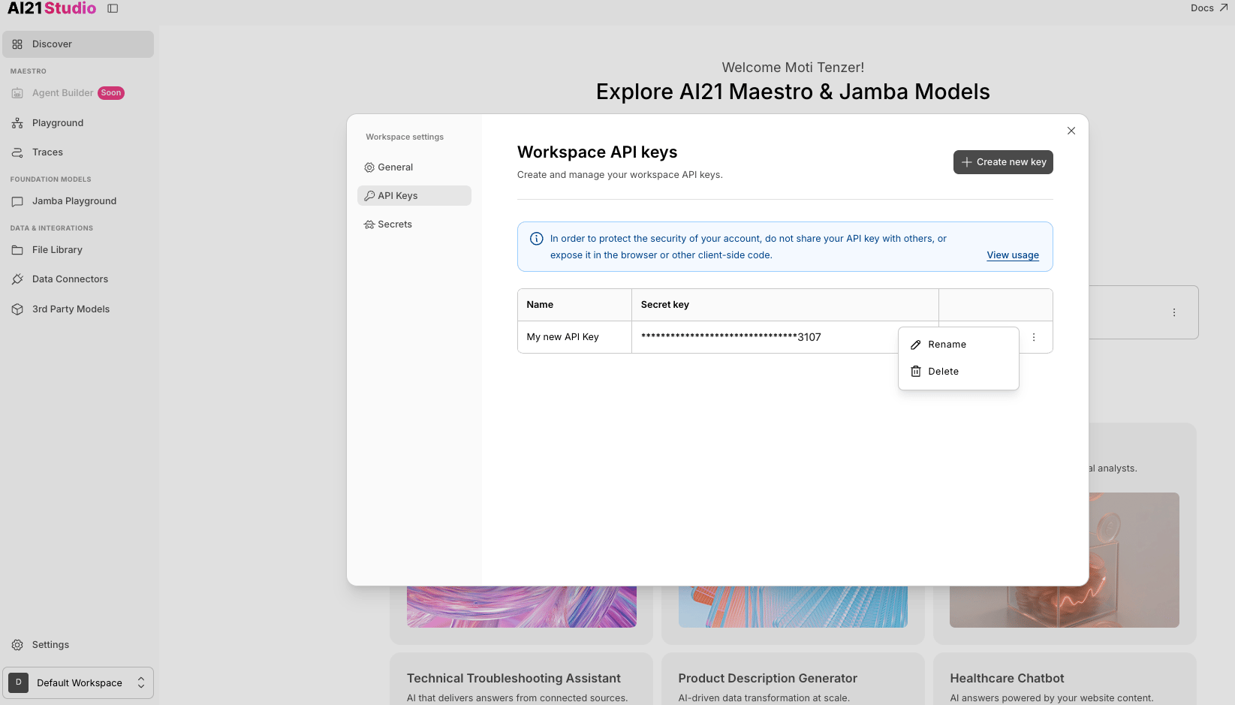The width and height of the screenshot is (1235, 705).
Task: Open the background card's three-dot menu
Action: tap(1174, 312)
